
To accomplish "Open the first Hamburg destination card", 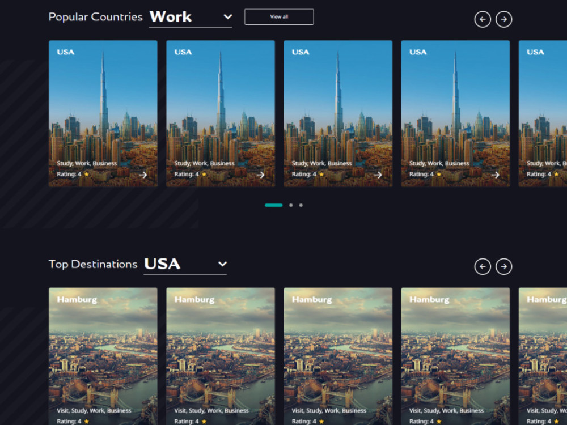I will (103, 356).
